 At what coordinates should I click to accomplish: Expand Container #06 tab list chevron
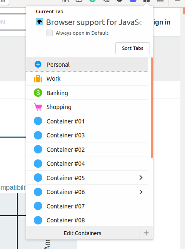(141, 192)
